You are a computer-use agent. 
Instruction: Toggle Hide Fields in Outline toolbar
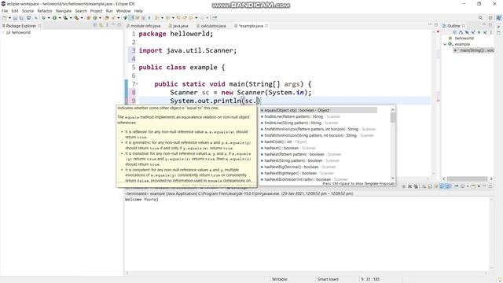[467, 32]
